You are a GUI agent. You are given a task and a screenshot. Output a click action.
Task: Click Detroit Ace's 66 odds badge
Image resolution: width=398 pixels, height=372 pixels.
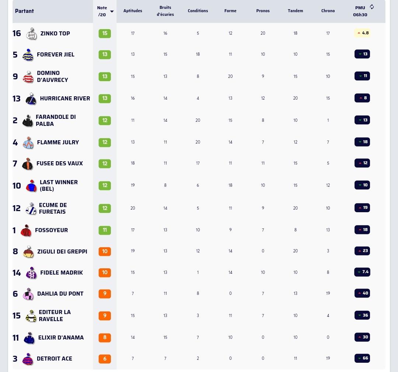click(362, 358)
